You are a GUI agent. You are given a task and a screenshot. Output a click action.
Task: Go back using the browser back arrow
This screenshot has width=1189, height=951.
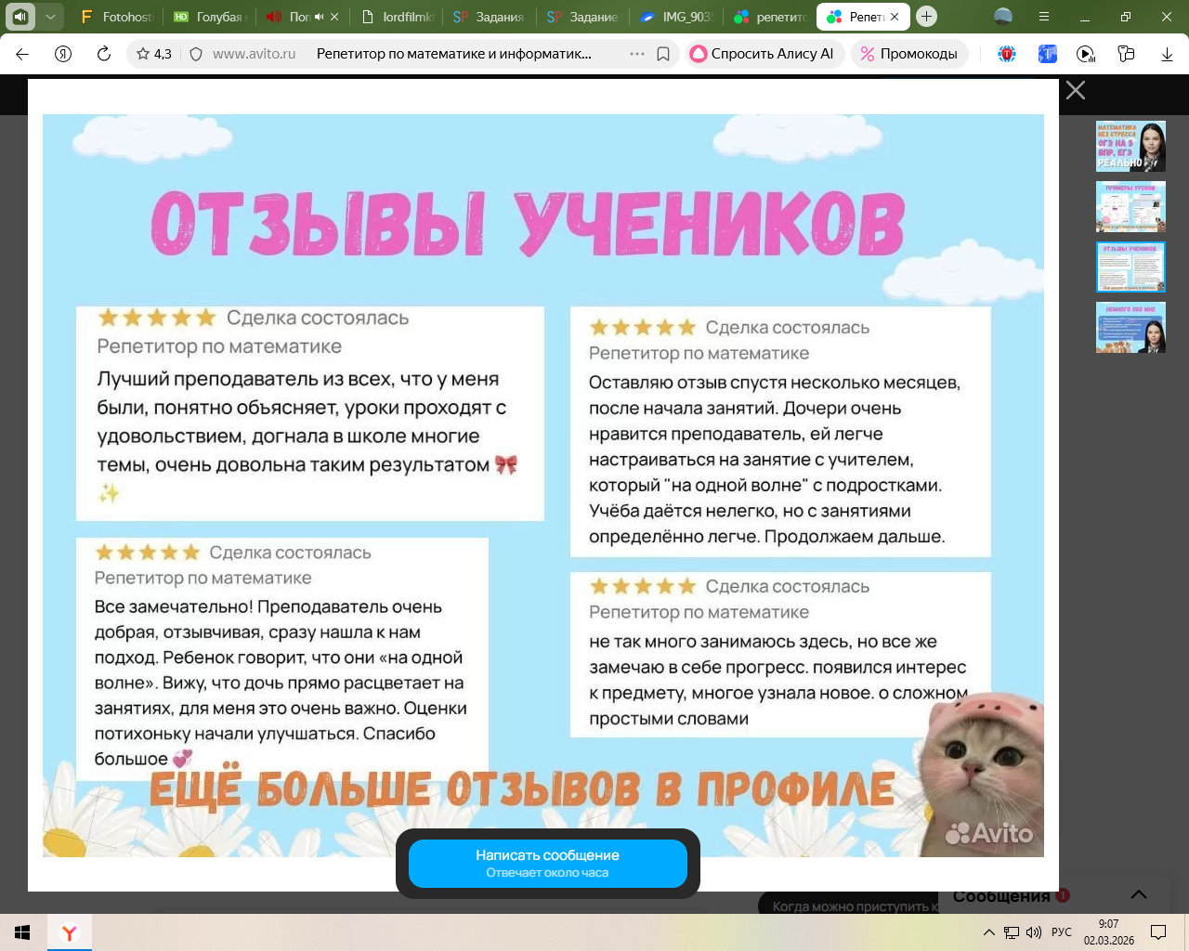click(22, 54)
